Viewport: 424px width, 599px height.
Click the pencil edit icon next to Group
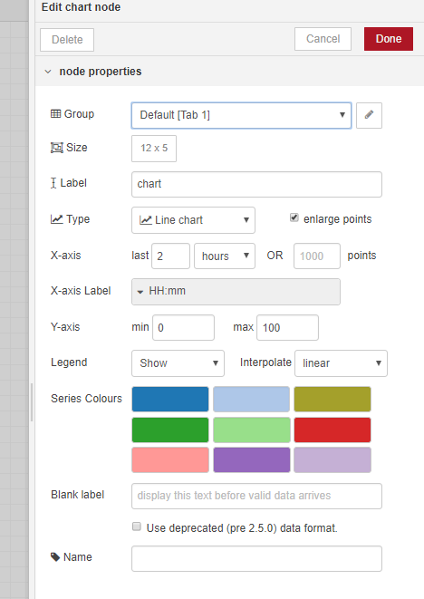tap(369, 115)
